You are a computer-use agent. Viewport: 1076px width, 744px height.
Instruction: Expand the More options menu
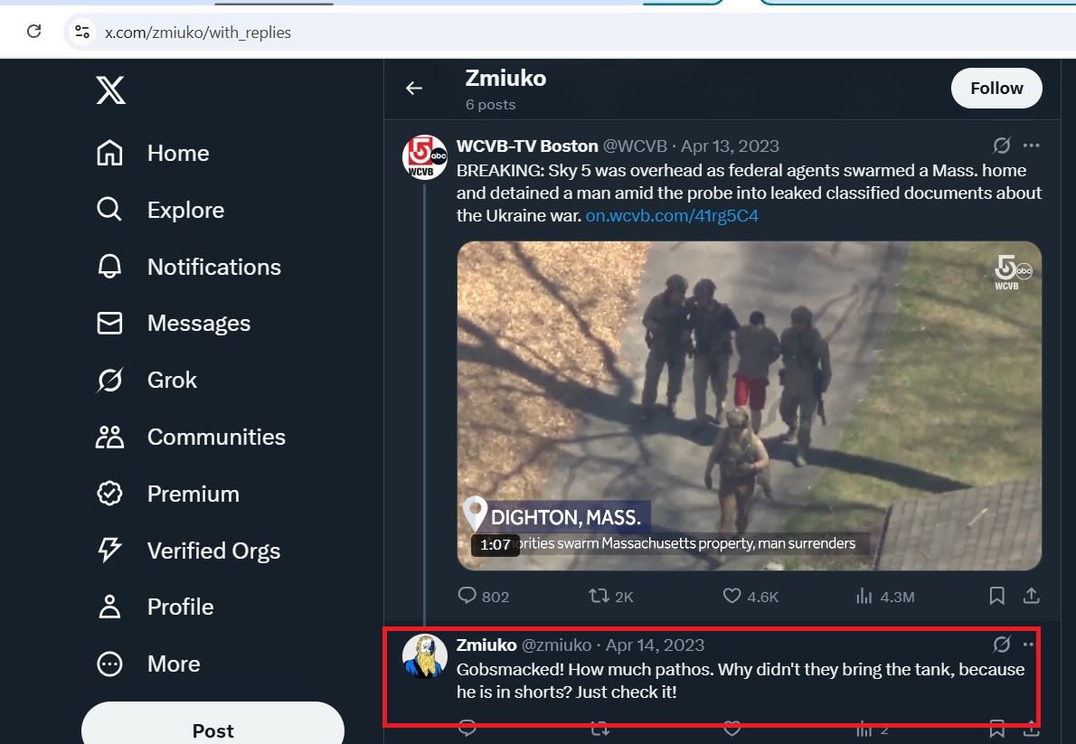point(148,664)
